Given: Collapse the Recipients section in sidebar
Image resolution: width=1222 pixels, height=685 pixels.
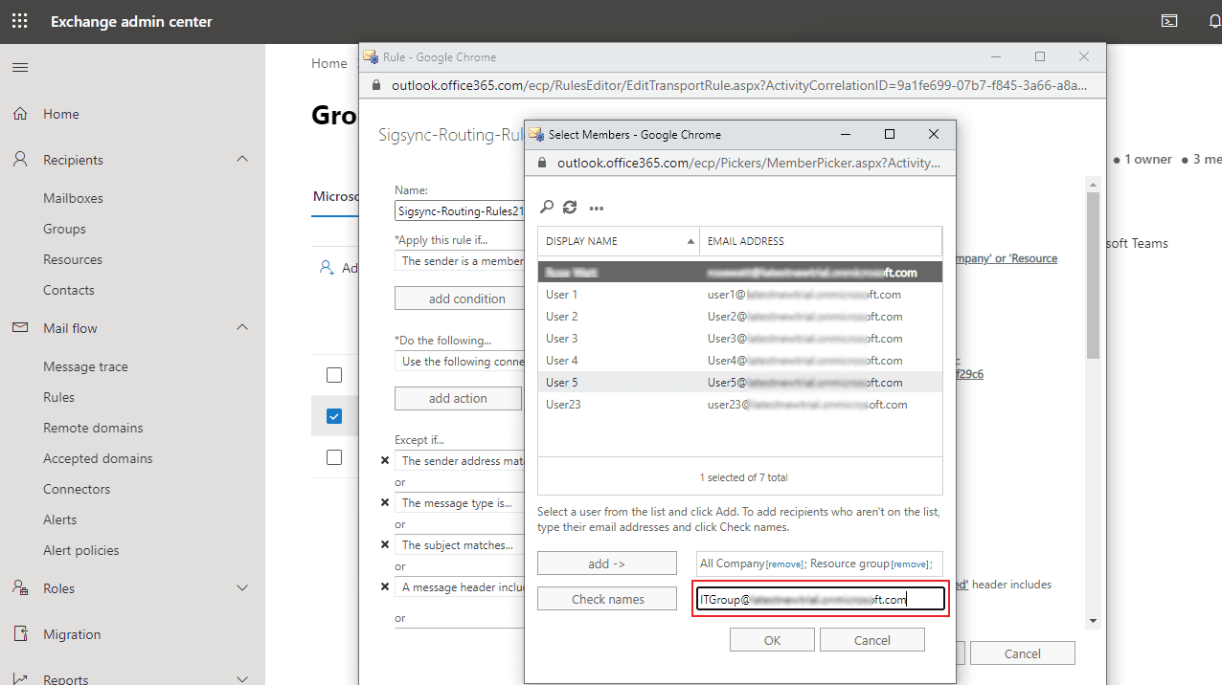Looking at the screenshot, I should (242, 160).
